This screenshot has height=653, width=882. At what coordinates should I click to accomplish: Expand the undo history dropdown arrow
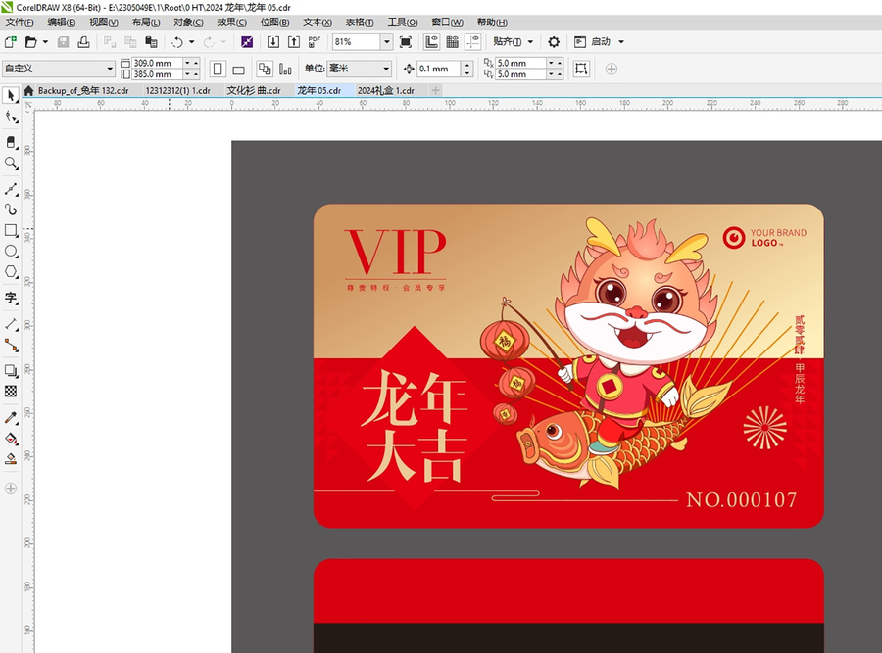191,41
